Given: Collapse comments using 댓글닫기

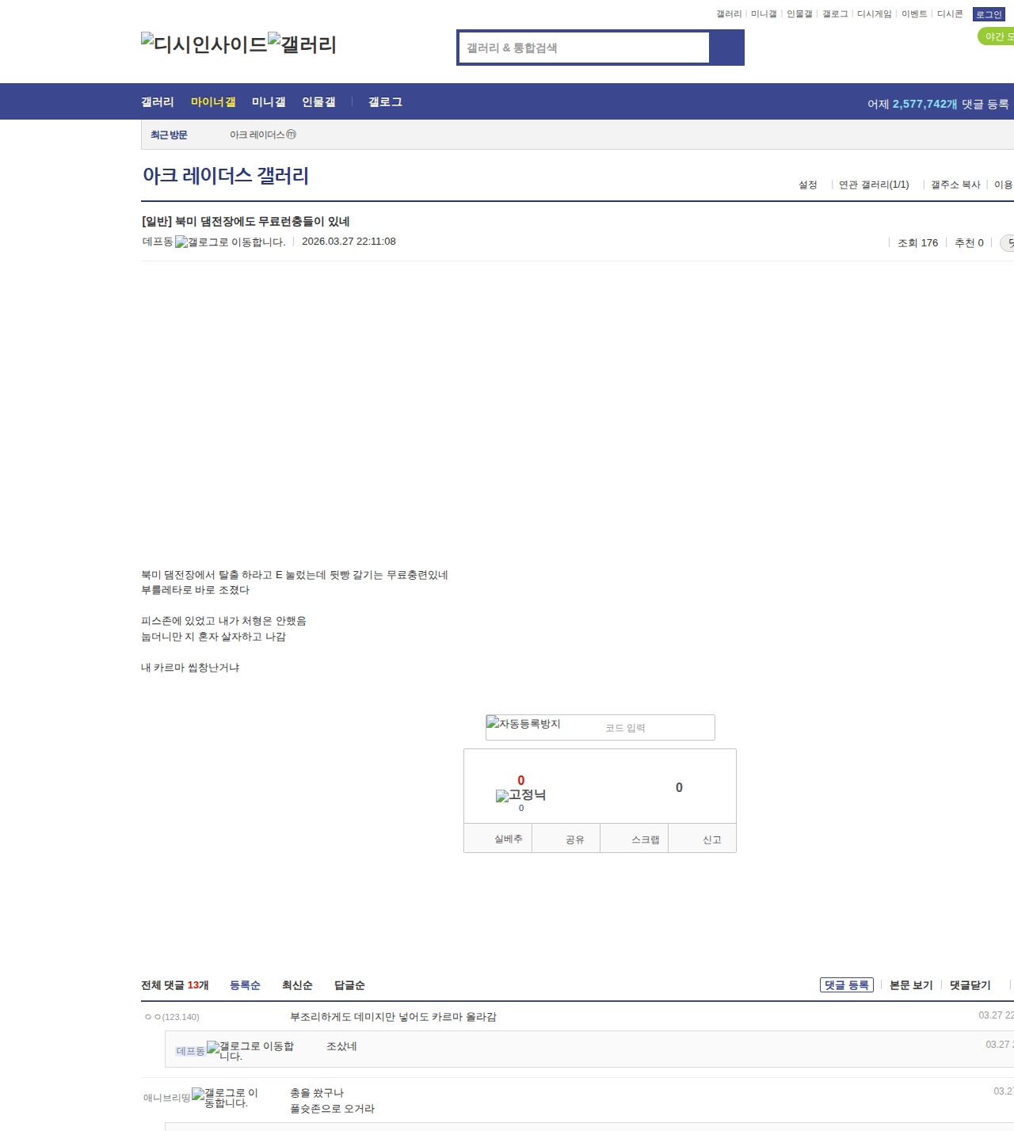Looking at the screenshot, I should tap(970, 985).
